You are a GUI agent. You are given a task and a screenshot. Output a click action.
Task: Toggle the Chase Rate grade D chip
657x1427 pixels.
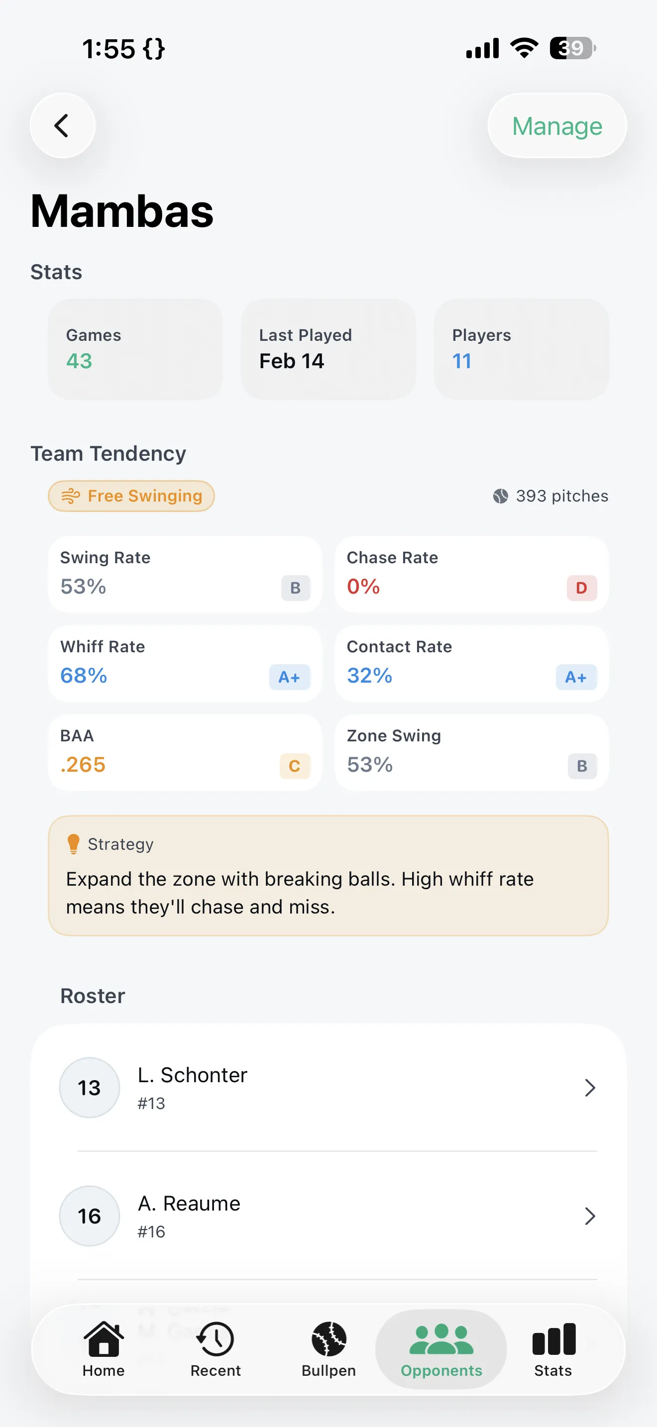tap(582, 588)
